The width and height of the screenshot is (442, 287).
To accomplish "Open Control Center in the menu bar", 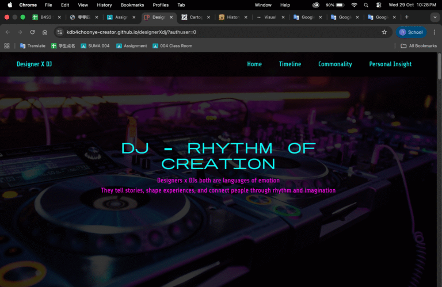I will (x=378, y=5).
